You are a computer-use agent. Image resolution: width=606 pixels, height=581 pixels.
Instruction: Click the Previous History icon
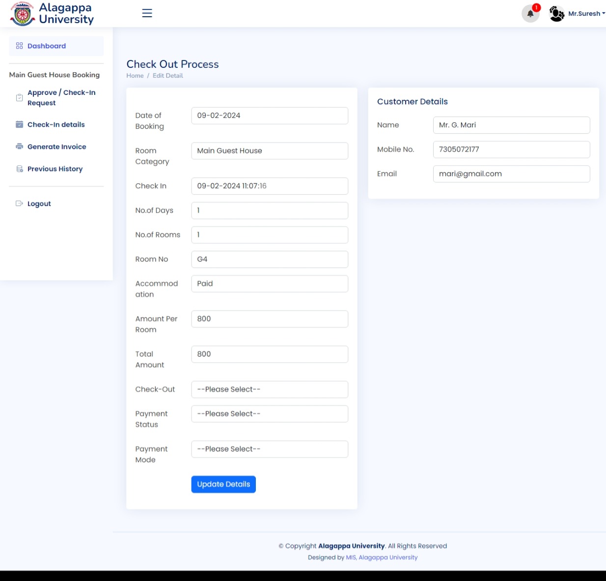[x=20, y=169]
